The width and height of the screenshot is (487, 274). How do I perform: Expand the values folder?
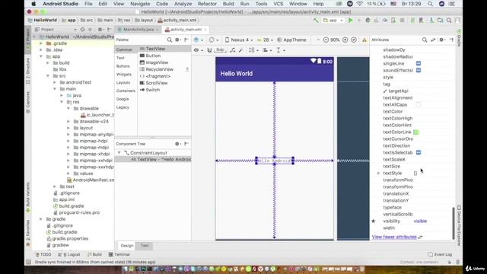(x=68, y=174)
